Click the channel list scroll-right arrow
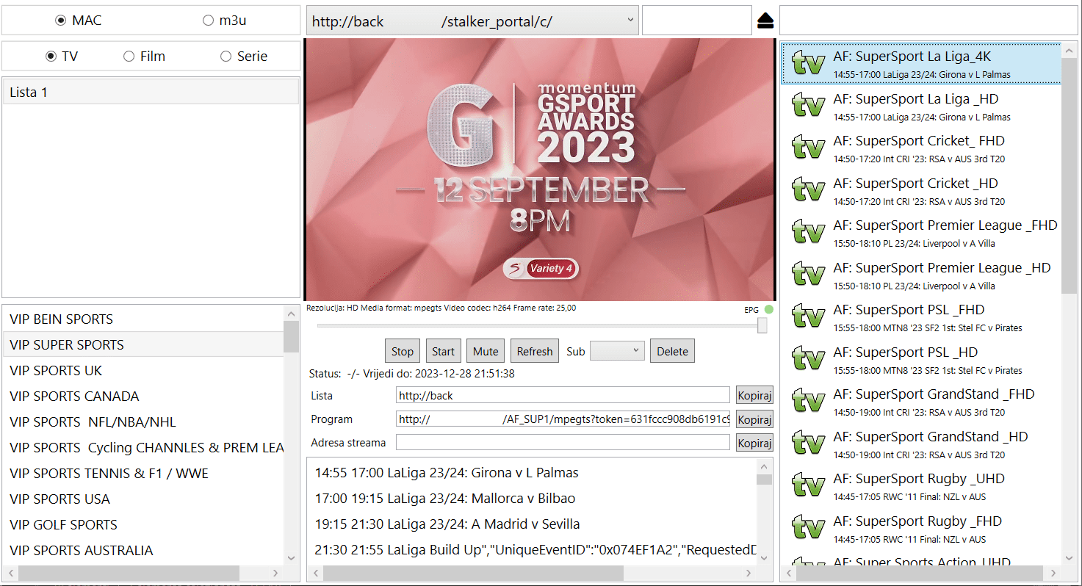1082x586 pixels. (x=1054, y=573)
